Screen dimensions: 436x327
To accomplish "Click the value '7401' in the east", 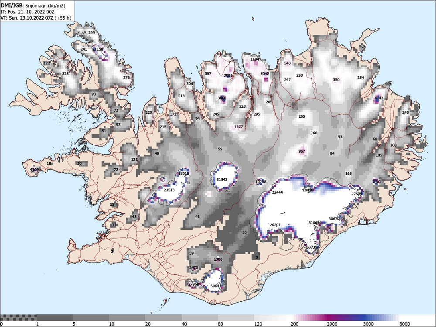I will coord(377,182).
